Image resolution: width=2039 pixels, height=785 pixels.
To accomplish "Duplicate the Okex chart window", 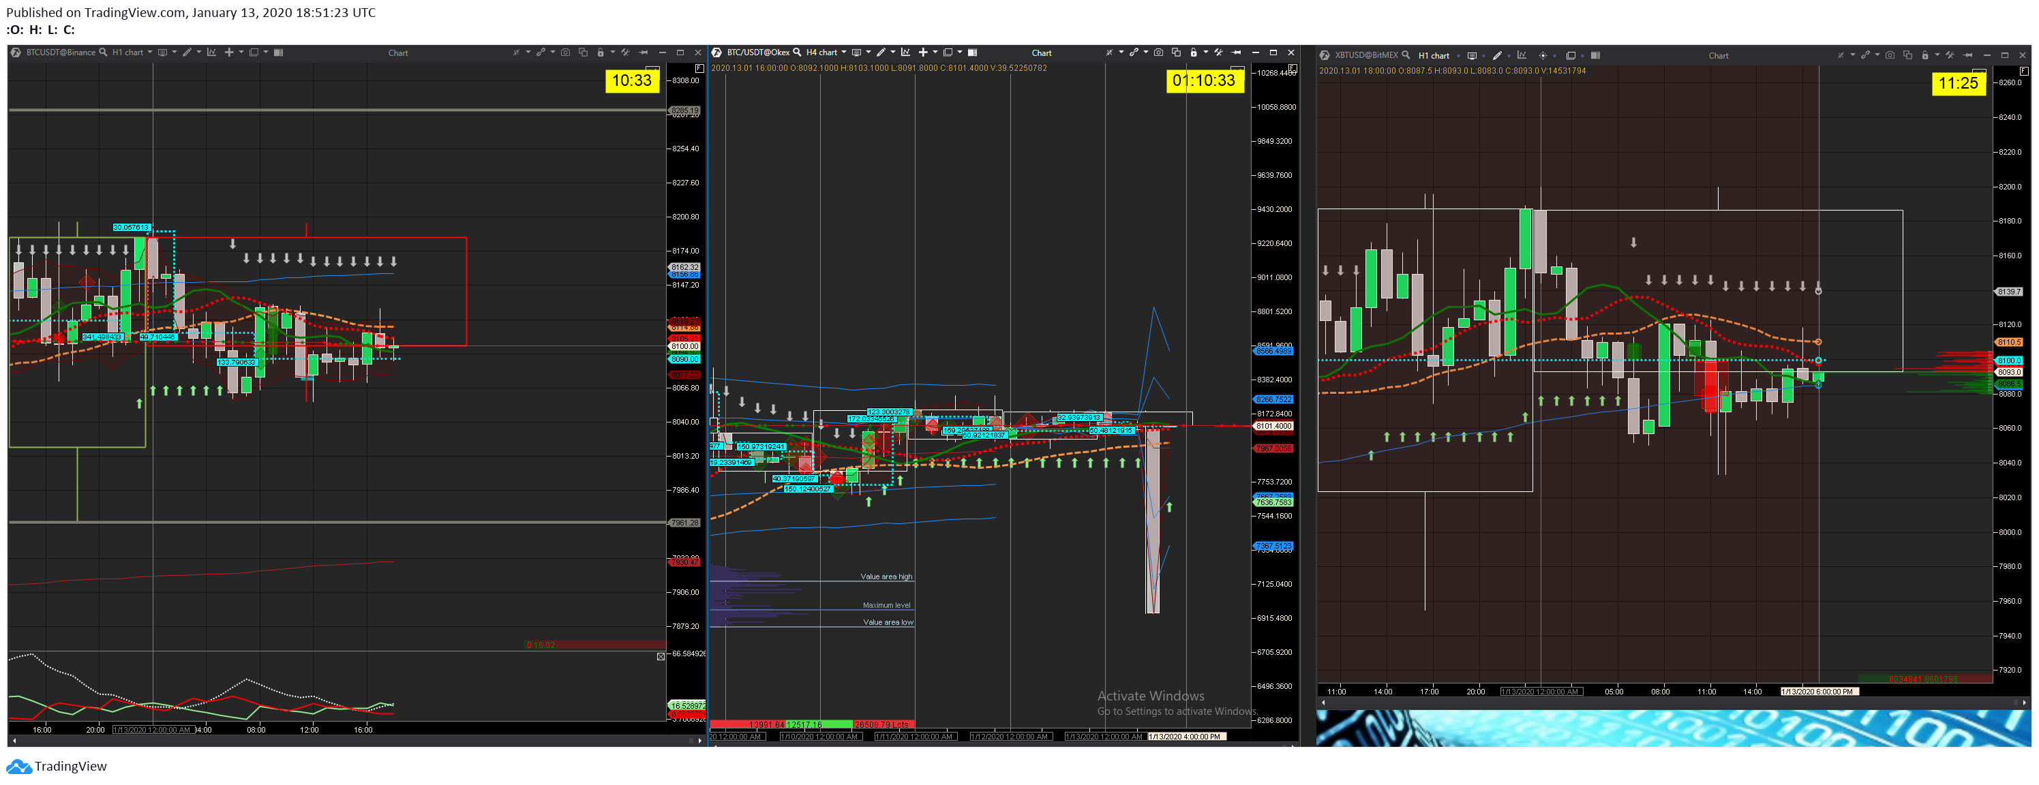I will click(1176, 52).
